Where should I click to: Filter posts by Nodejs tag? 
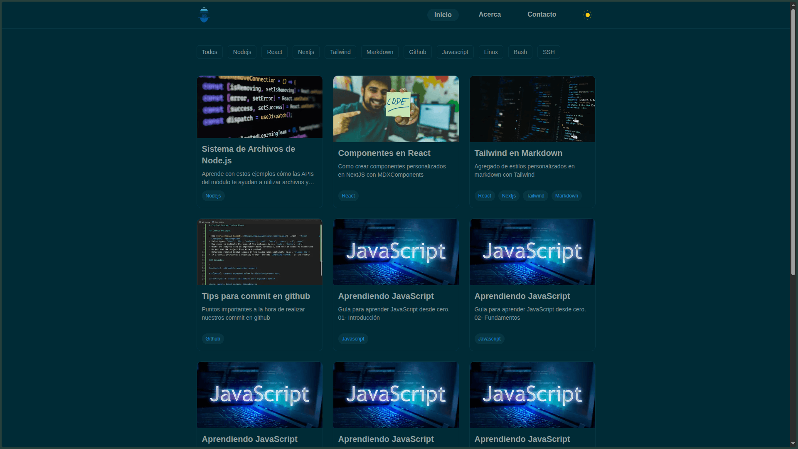pyautogui.click(x=242, y=52)
